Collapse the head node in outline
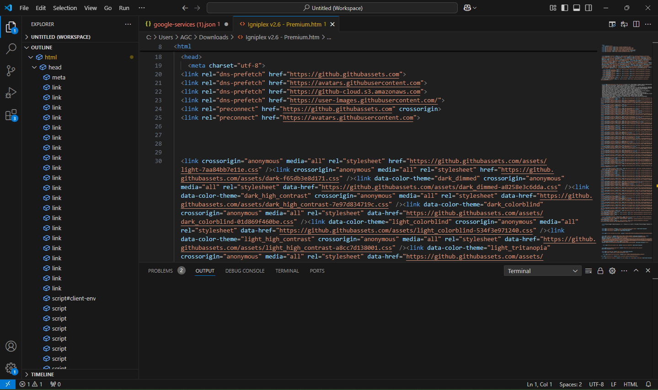 click(35, 67)
